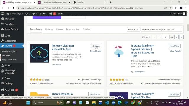Toggle the browser side panel icon
Viewport: 189px width, 106px height.
tap(176, 8)
